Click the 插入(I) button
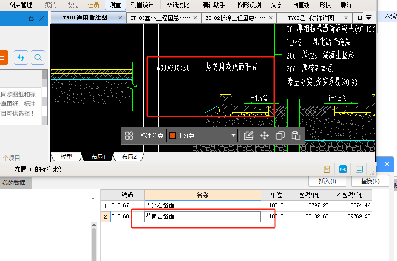Viewport: 397px width, 261px height. [327, 181]
